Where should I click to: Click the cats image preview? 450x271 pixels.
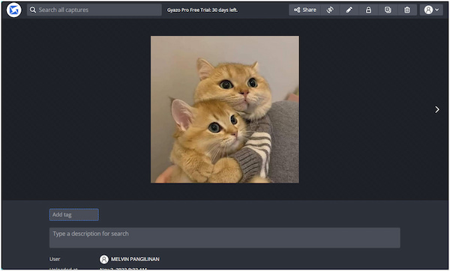[225, 109]
